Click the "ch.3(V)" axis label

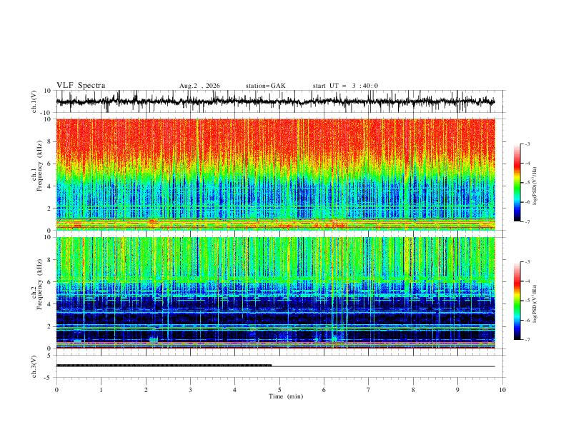click(x=34, y=367)
